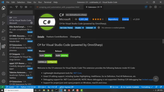Open the File menu
Screen dimensions: 164x92
(8, 2)
